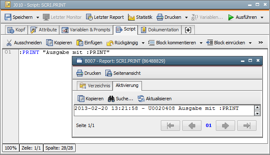Open the Dokumentation tab
Image resolution: width=270 pixels, height=155 pixels.
click(160, 30)
